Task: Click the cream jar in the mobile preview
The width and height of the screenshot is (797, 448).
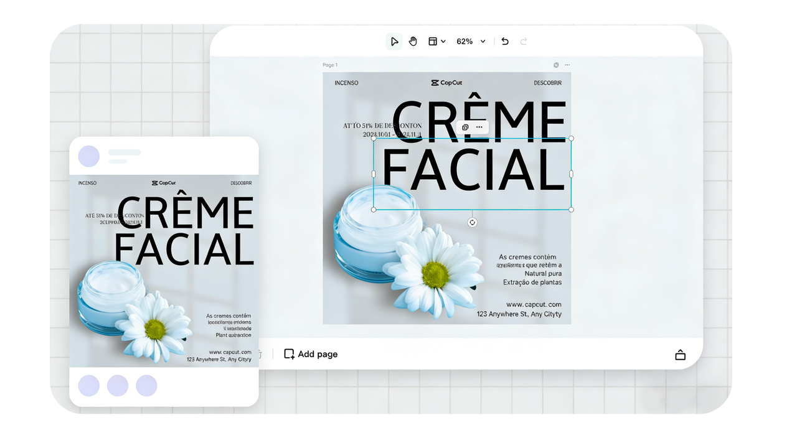Action: point(110,297)
